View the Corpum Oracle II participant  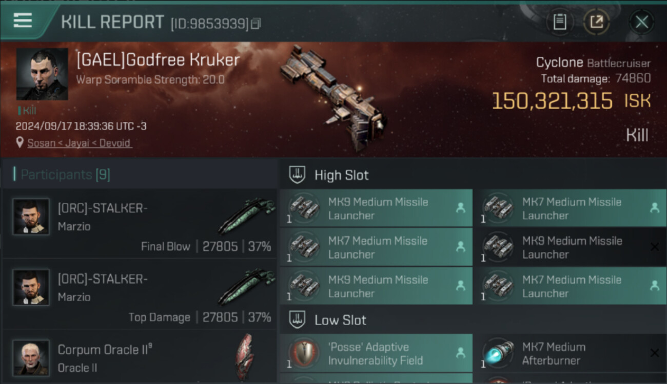(140, 357)
